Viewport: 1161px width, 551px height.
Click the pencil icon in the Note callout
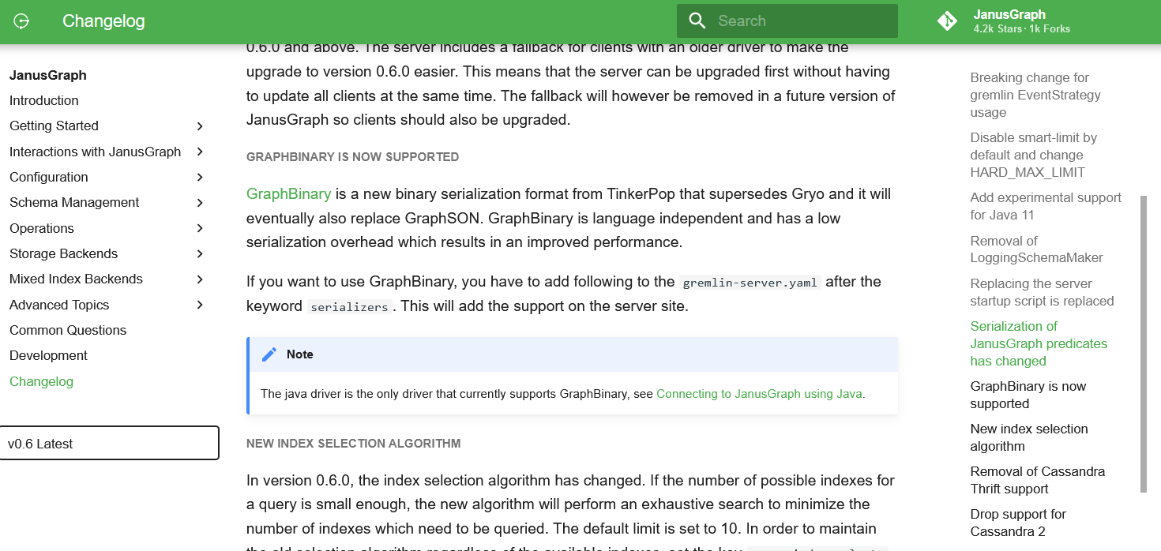[x=269, y=354]
